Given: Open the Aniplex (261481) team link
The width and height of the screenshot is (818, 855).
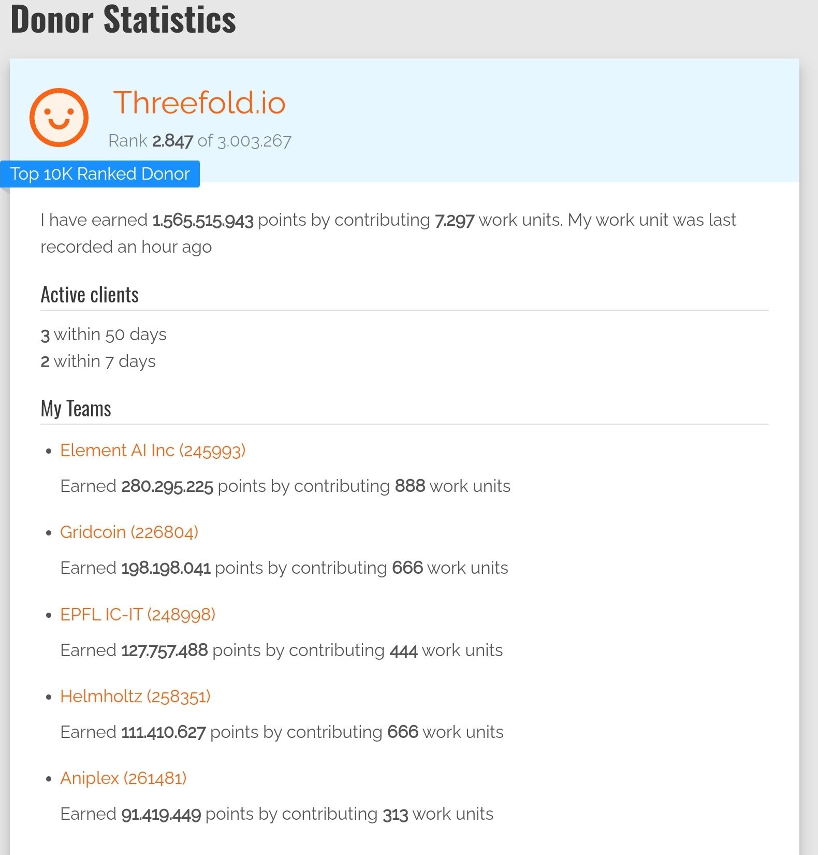Looking at the screenshot, I should tap(123, 778).
